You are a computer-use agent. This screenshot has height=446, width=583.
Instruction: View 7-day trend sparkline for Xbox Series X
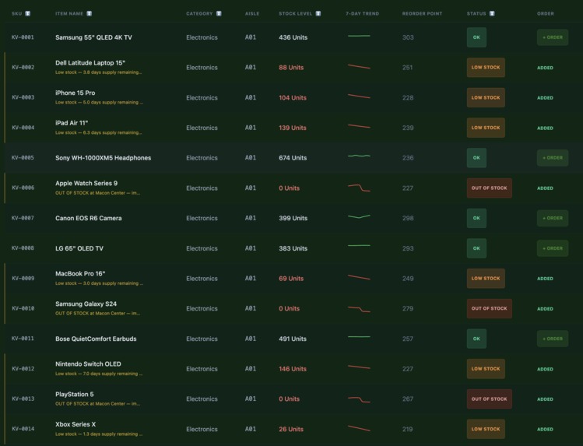[359, 428]
